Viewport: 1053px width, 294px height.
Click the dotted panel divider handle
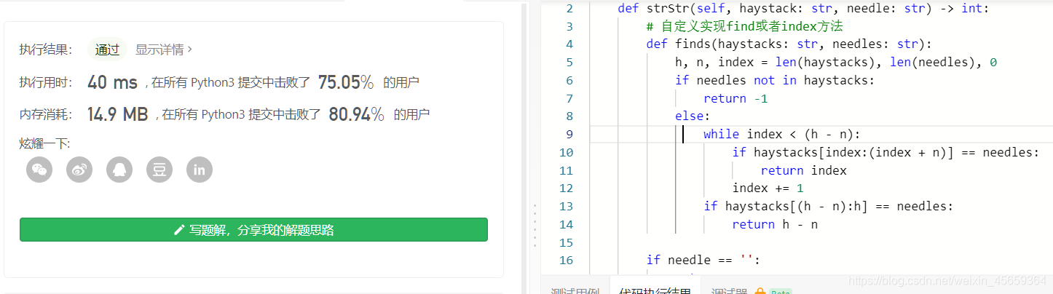(535, 226)
